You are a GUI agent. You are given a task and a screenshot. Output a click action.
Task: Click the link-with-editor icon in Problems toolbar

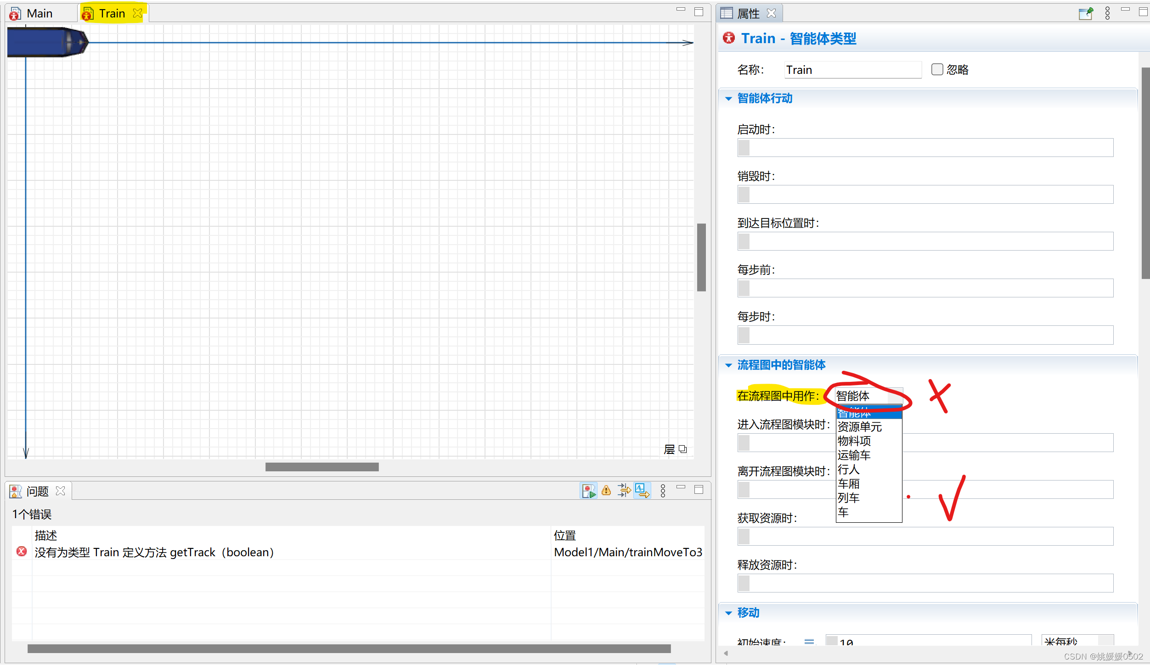[642, 490]
